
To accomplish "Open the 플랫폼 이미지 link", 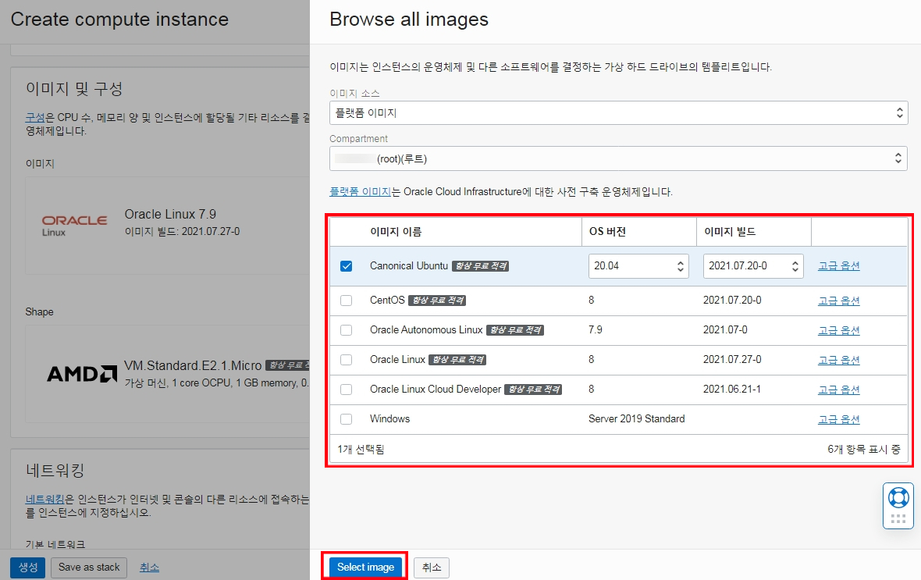I will coord(360,191).
